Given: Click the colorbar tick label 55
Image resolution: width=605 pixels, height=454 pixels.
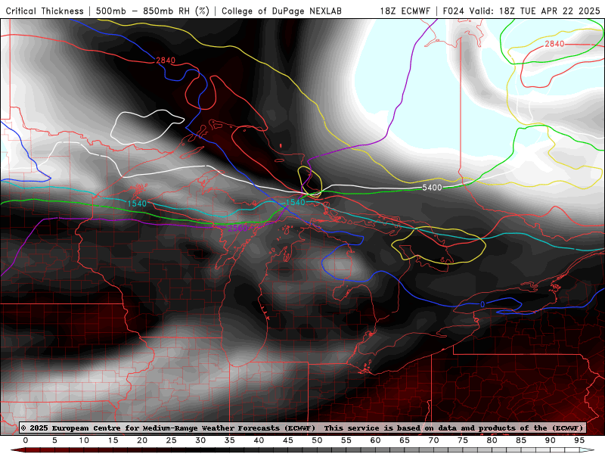Looking at the screenshot, I should tap(346, 440).
